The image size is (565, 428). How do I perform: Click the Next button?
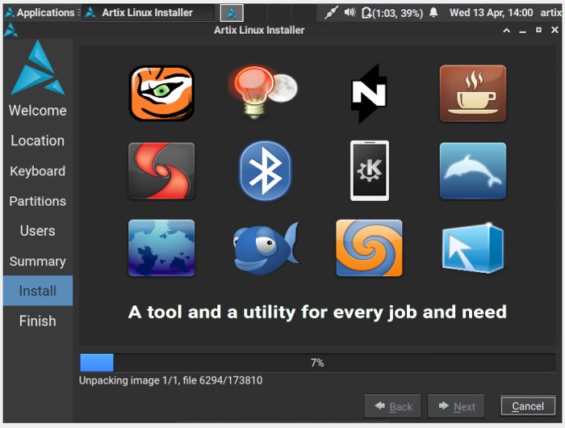(456, 406)
